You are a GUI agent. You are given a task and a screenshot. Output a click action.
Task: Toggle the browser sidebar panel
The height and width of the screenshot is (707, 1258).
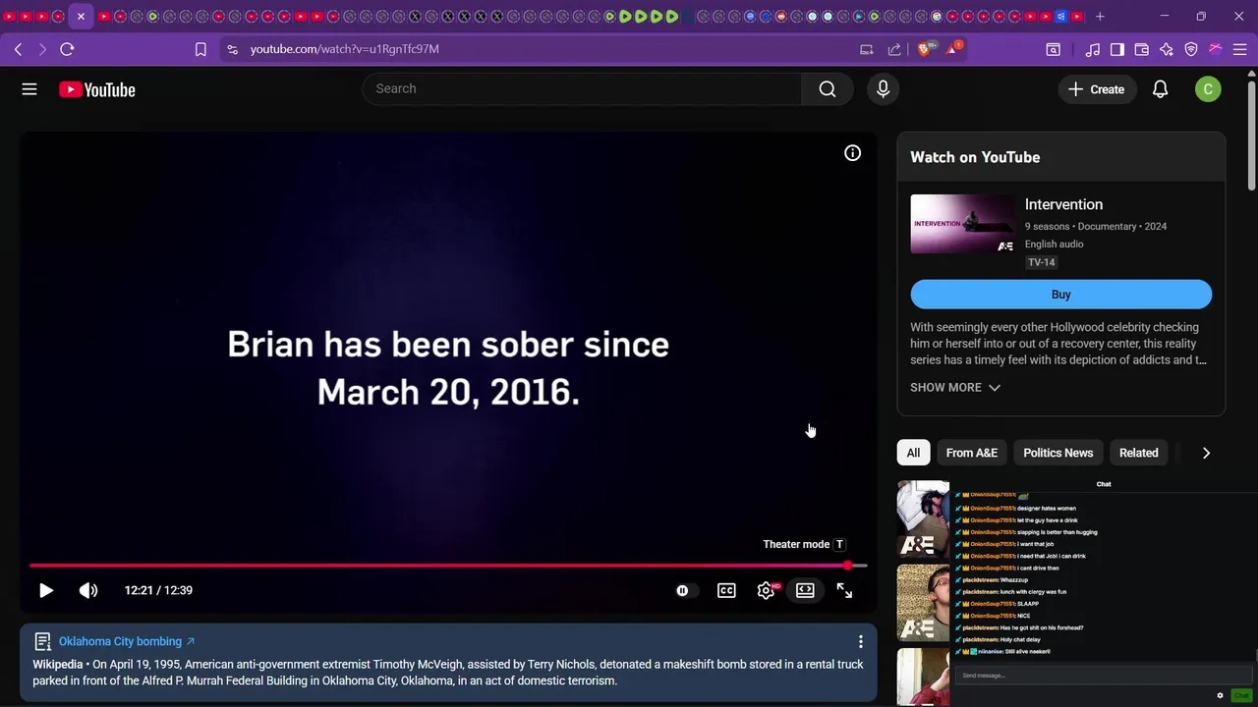click(x=1117, y=49)
